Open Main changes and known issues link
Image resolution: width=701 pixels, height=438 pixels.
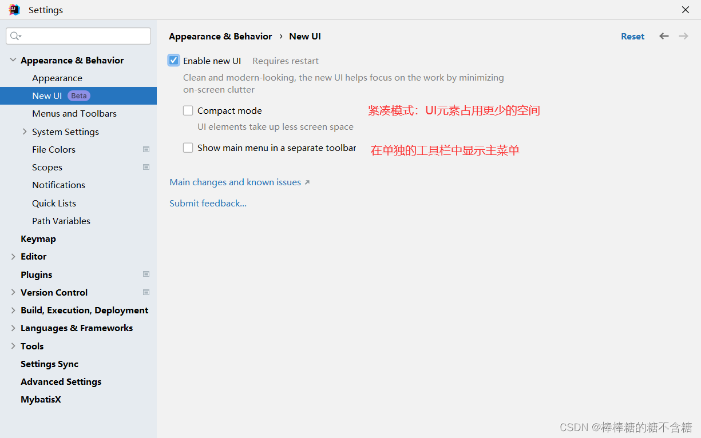tap(235, 182)
